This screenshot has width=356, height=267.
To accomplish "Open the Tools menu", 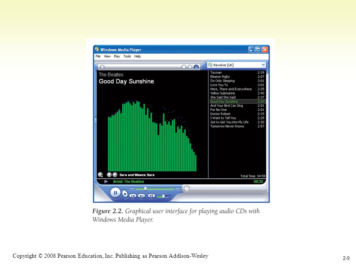I will point(127,56).
